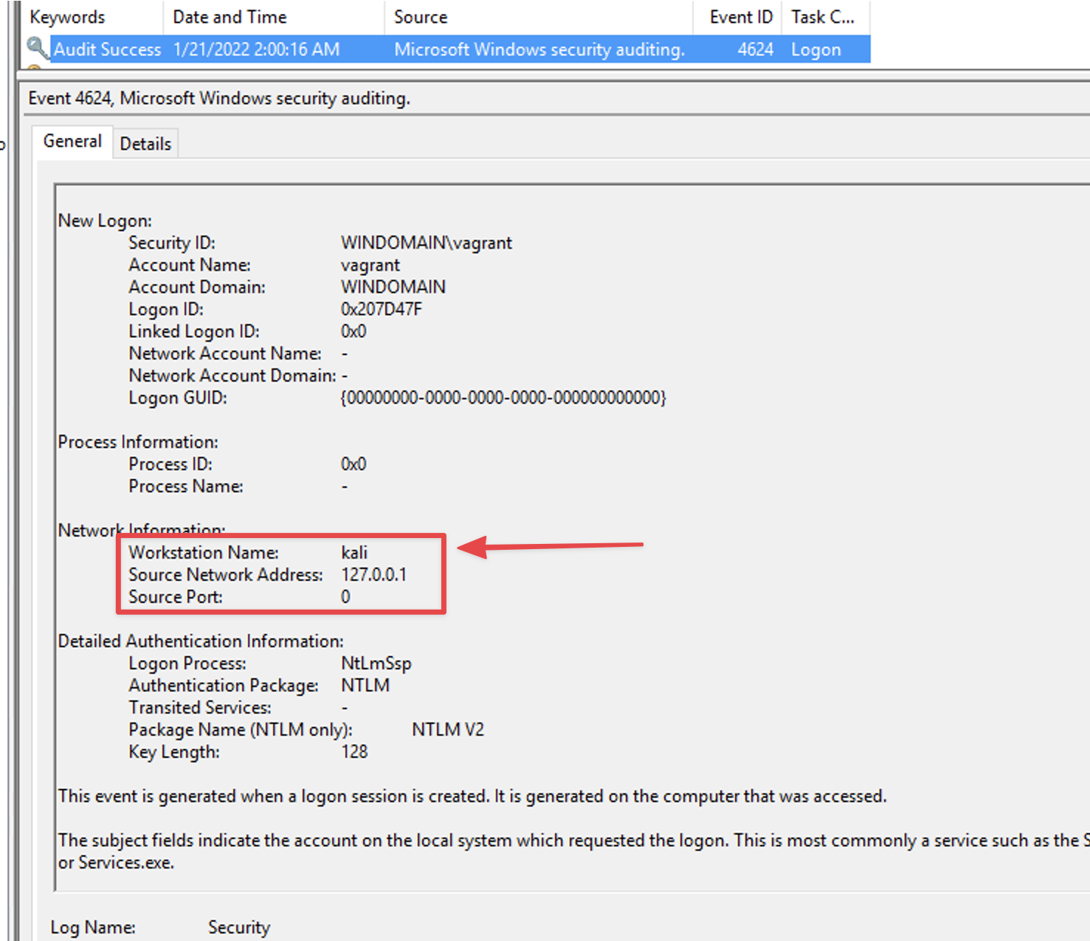Image resolution: width=1090 pixels, height=941 pixels.
Task: Click the all-zero Logon GUID value
Action: 503,398
